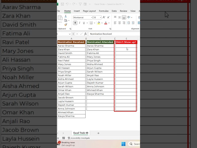The image size is (197, 148).
Task: Open the Review ribbon tab
Action: tap(123, 11)
